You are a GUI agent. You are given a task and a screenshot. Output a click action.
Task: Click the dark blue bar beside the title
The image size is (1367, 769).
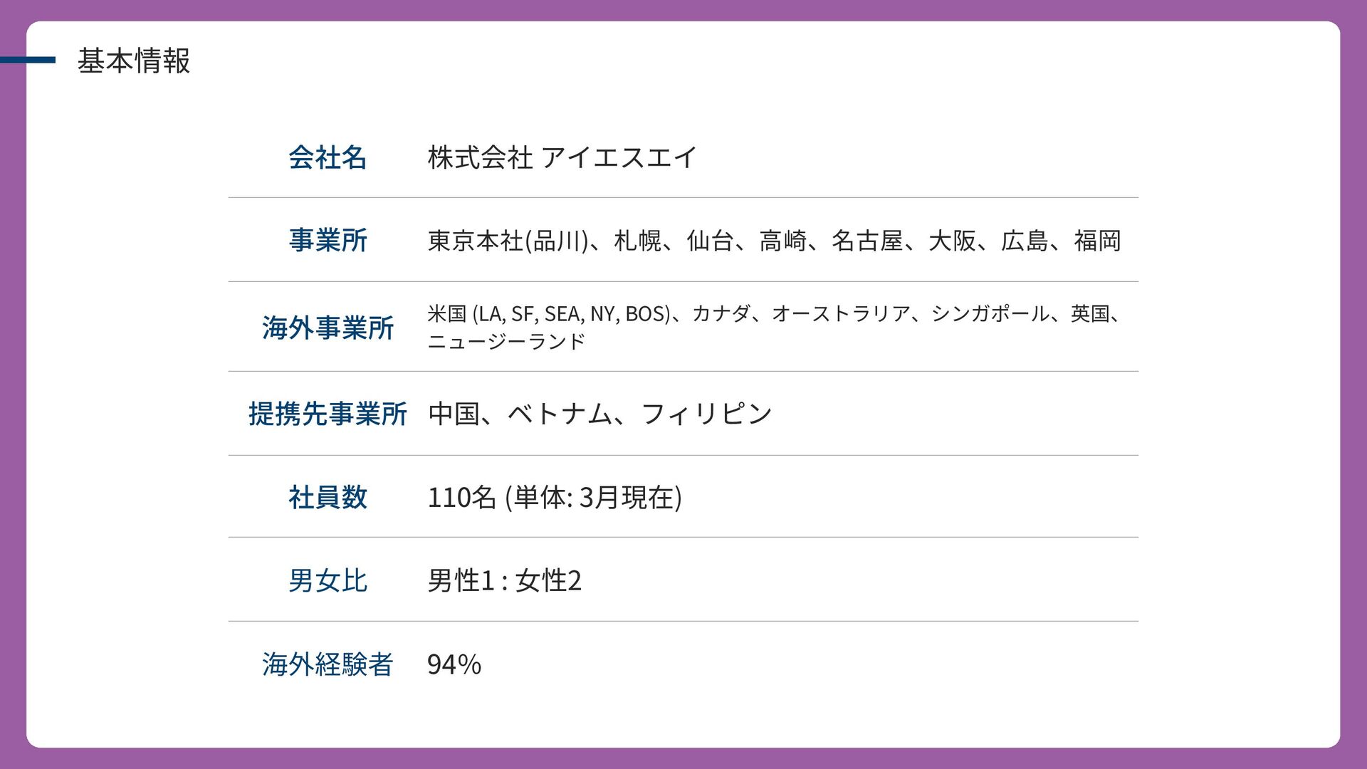pos(28,61)
